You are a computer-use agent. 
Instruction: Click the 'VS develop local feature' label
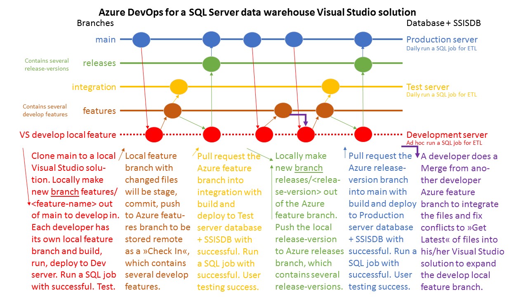coord(68,134)
